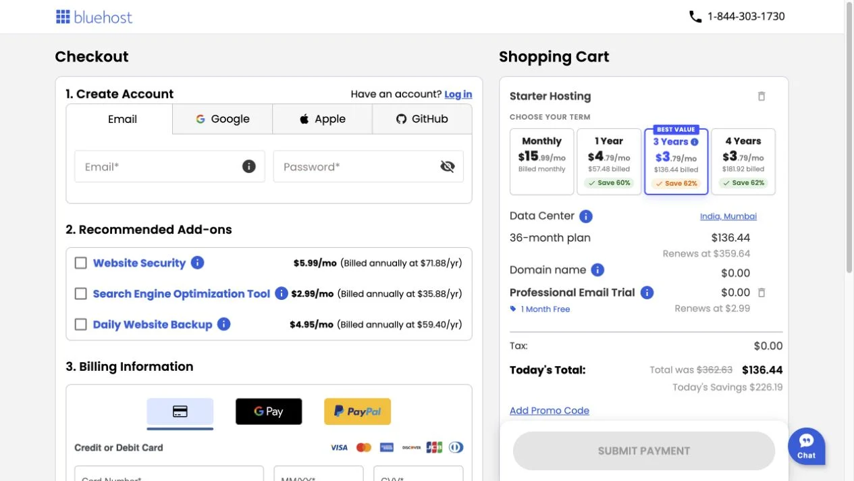Click into the CVV field
The image size is (854, 481).
click(x=419, y=474)
